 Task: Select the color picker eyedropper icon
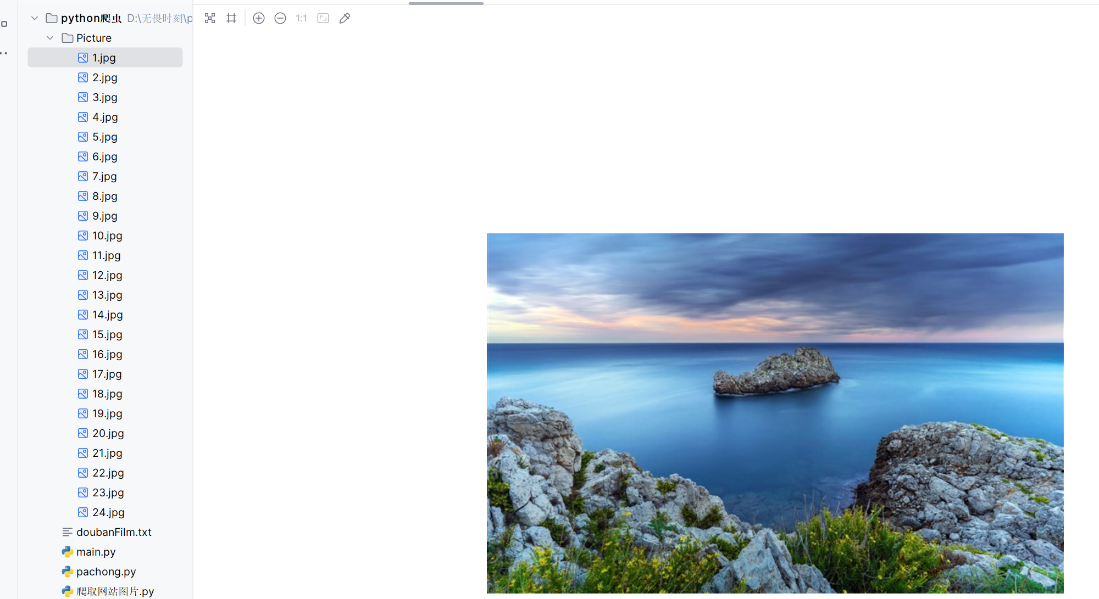point(345,18)
